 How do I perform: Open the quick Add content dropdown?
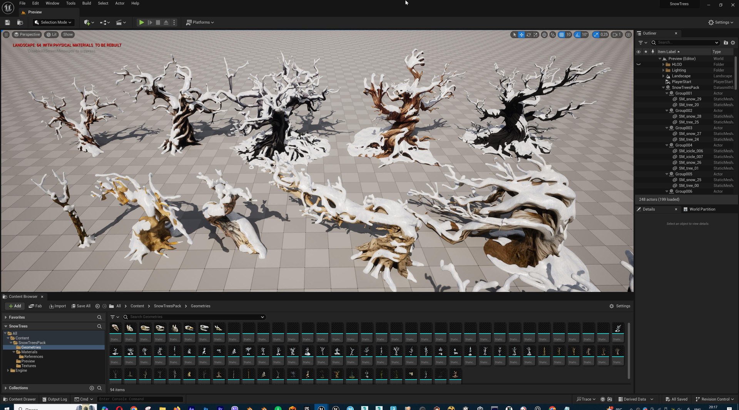pyautogui.click(x=89, y=22)
